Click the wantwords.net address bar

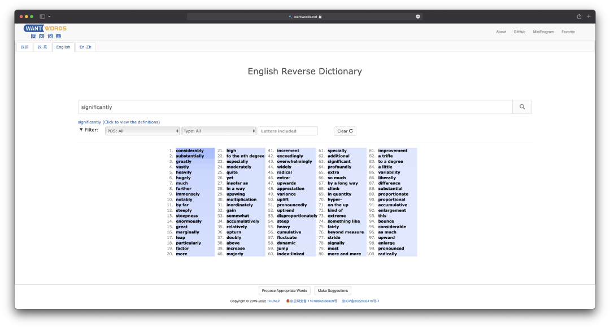(304, 17)
